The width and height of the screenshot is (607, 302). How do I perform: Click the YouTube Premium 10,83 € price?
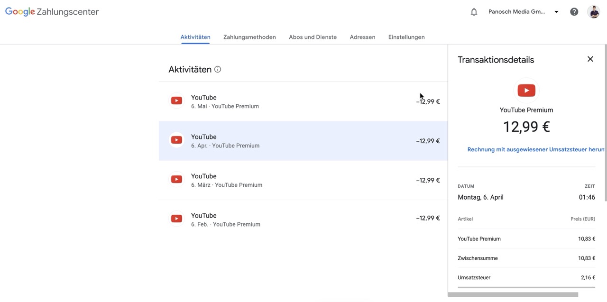tap(587, 239)
